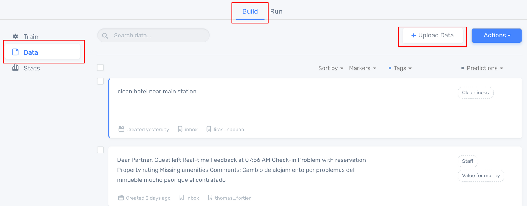The width and height of the screenshot is (527, 206).
Task: Click the Data document icon
Action: (16, 52)
